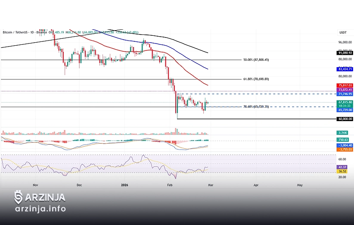Open the arzinja.info website link

40,209
